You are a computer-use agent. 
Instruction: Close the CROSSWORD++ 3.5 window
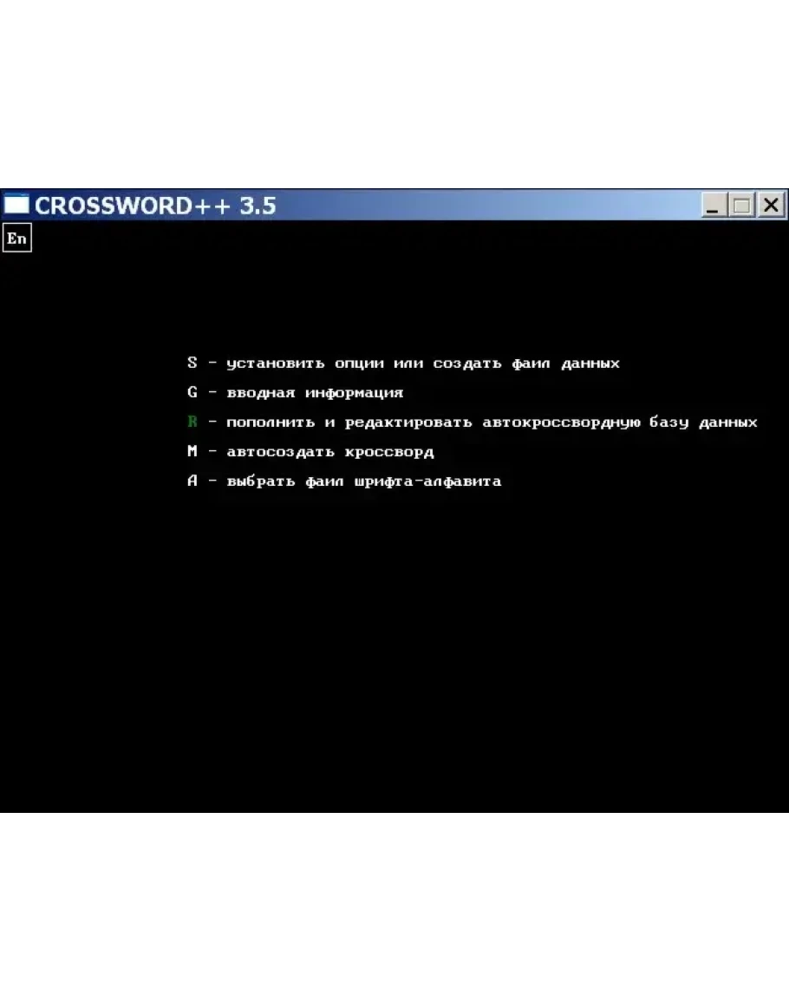tap(770, 206)
